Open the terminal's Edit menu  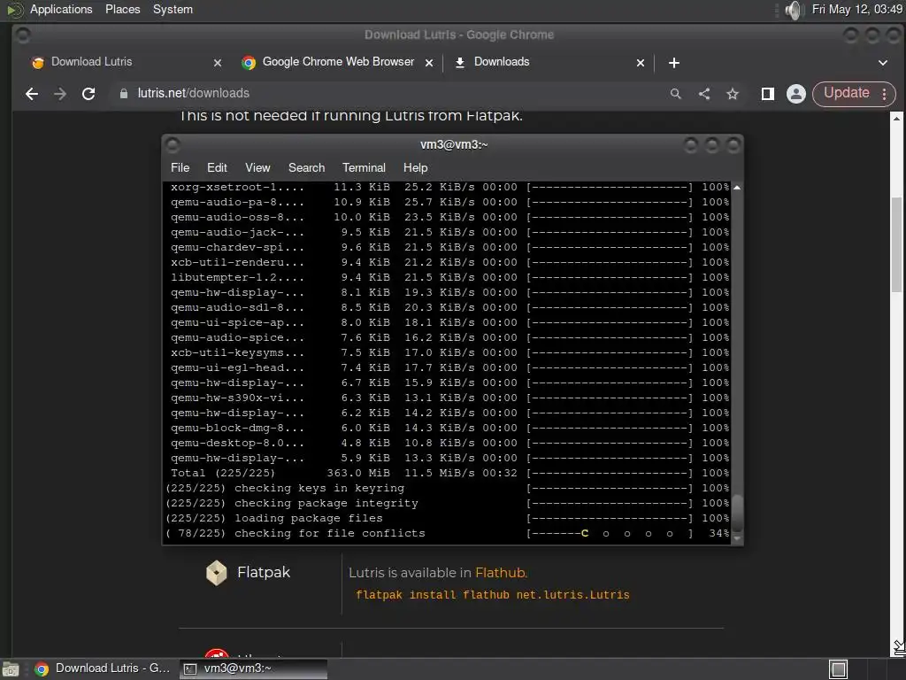tap(217, 167)
